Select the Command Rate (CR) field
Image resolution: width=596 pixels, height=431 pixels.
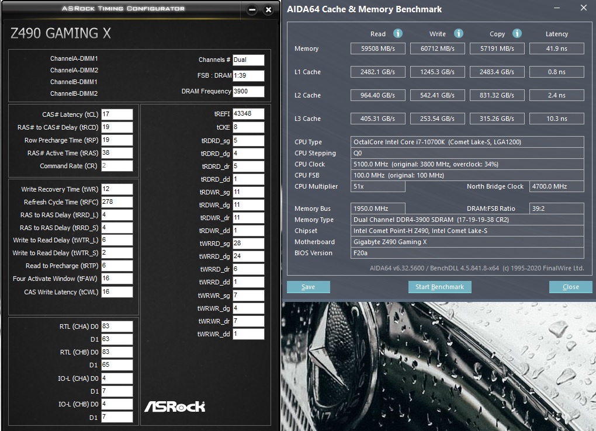coord(117,166)
